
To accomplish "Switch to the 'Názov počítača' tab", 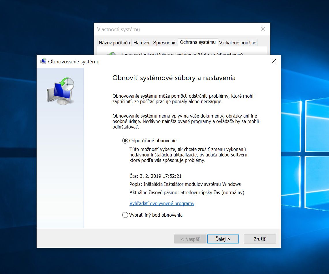I will tap(114, 43).
